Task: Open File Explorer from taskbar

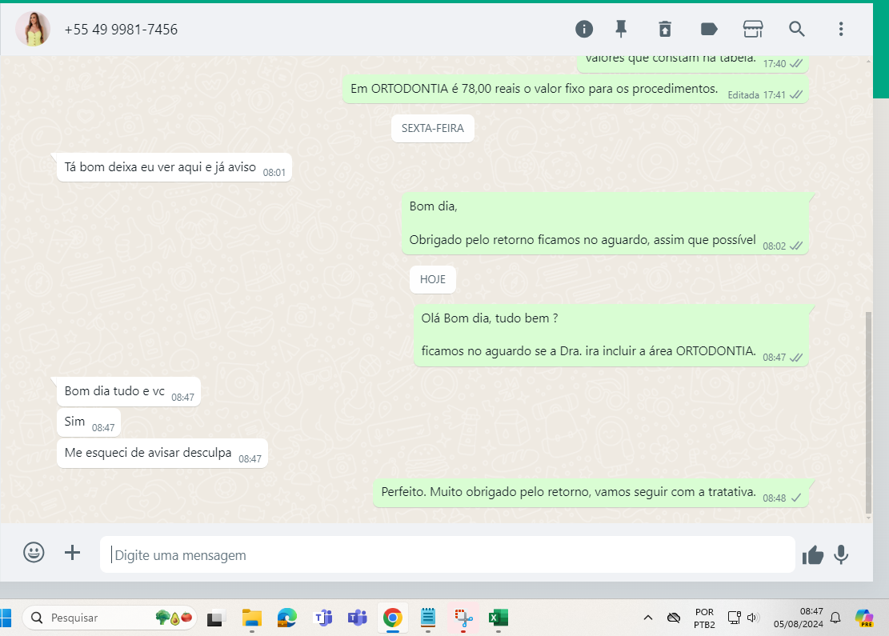Action: click(252, 618)
